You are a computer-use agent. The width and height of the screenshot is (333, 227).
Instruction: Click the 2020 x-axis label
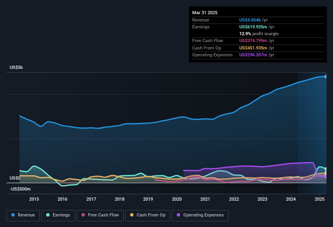coord(177,199)
